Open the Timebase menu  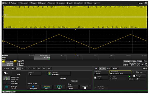tap(23, 3)
